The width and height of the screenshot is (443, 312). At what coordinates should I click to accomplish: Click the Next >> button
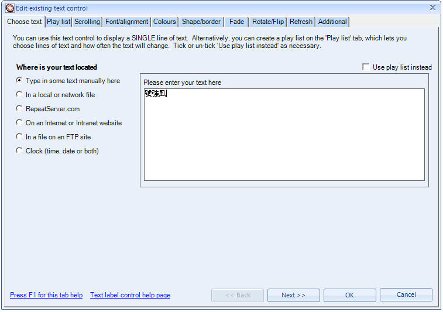[x=294, y=295]
